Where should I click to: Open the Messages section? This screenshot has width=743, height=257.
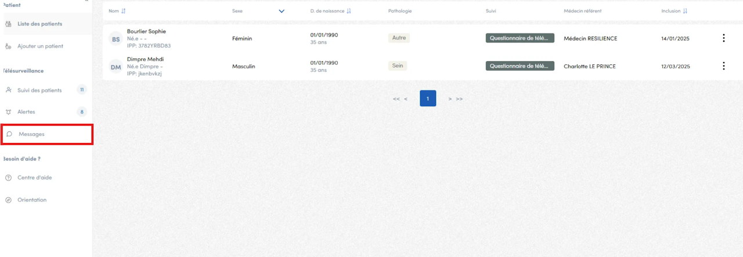46,134
